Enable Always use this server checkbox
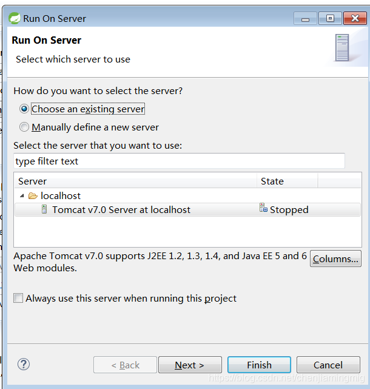370x389 pixels. (x=18, y=298)
